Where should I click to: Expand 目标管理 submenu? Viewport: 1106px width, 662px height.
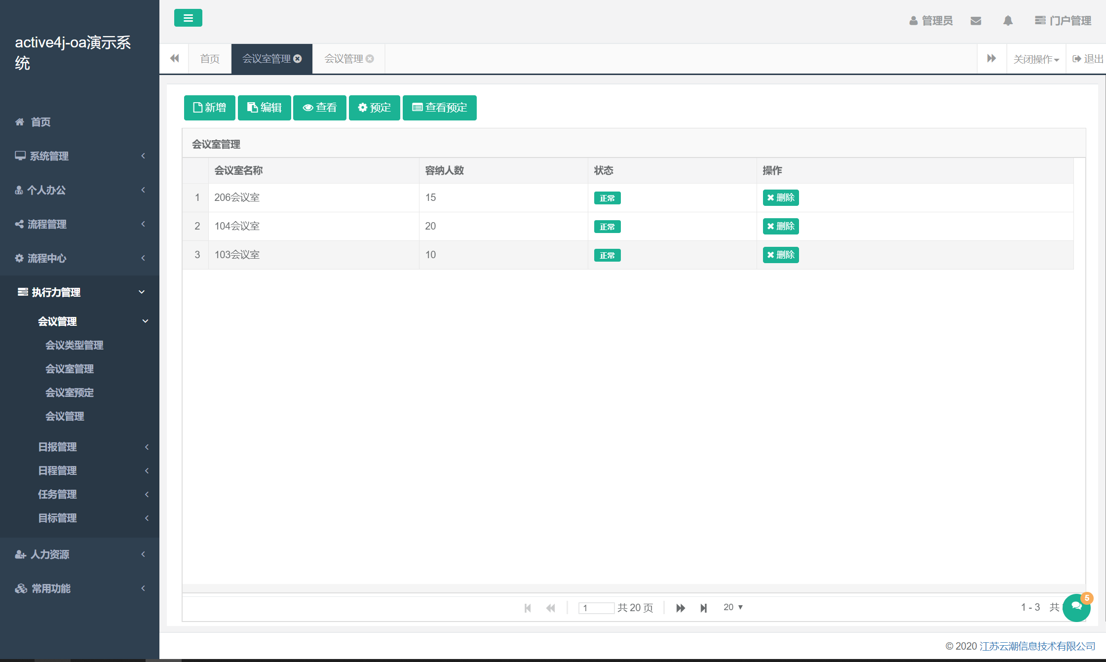(x=79, y=518)
